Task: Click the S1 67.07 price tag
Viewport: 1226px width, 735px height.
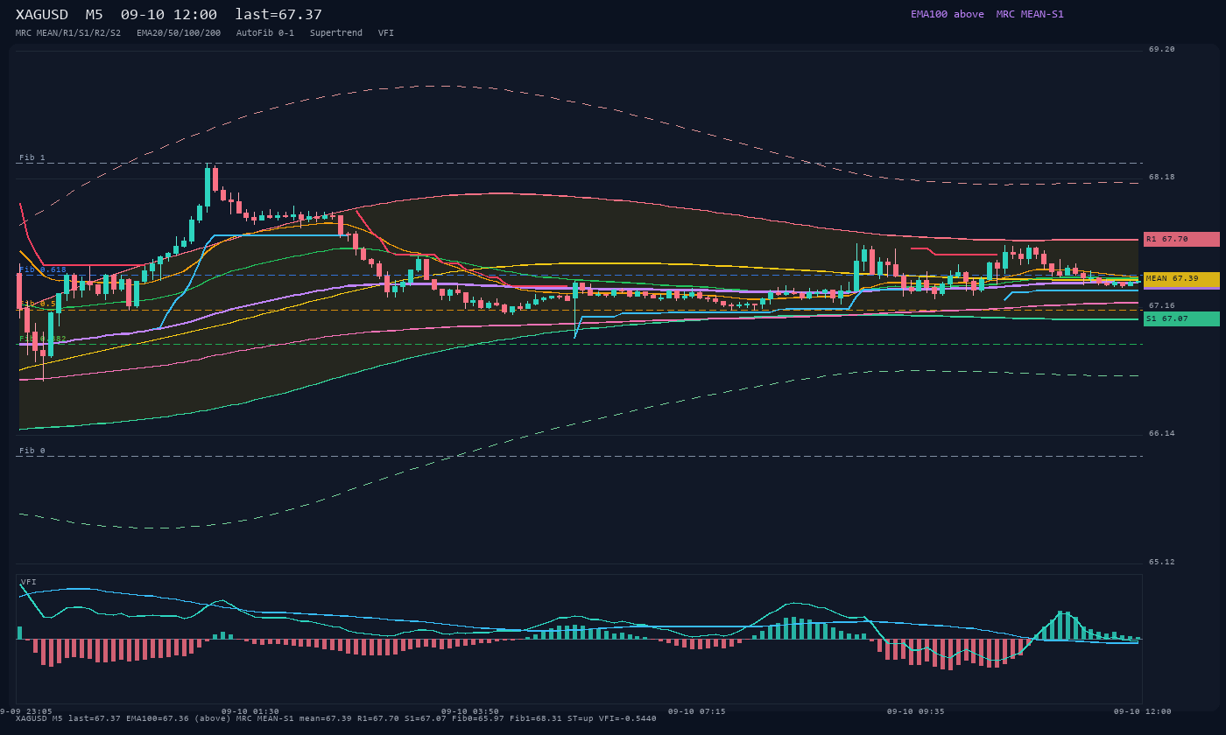Action: tap(1181, 319)
